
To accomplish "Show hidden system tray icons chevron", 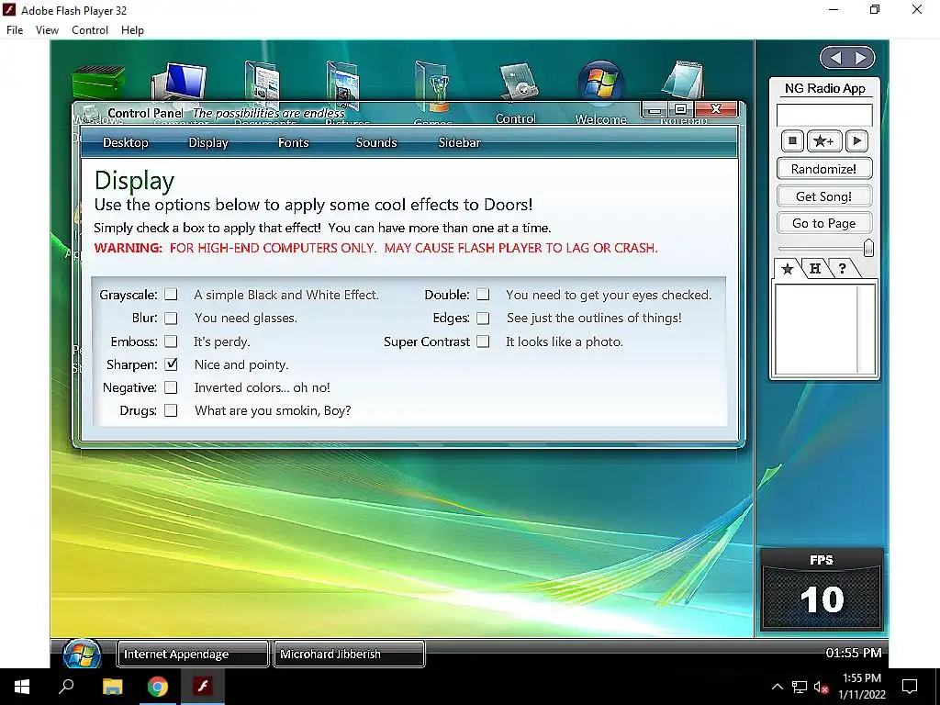I will point(777,687).
